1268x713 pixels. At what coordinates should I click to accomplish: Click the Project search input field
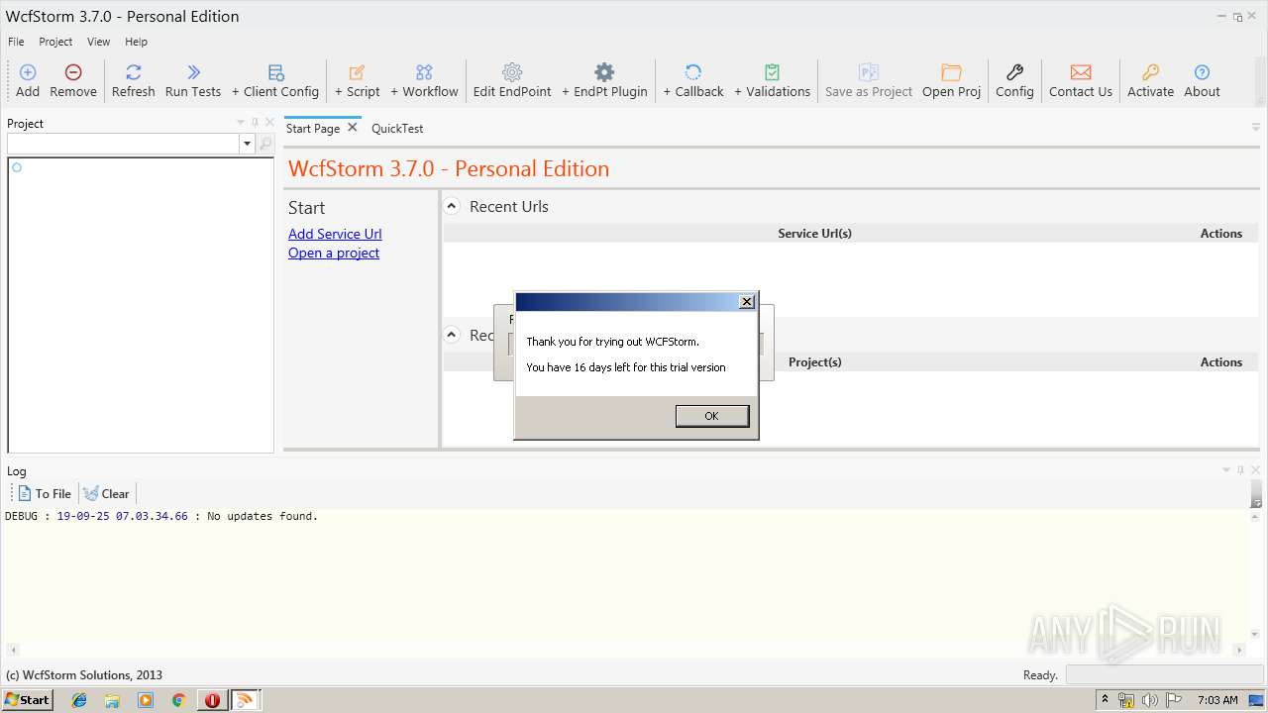[x=124, y=145]
